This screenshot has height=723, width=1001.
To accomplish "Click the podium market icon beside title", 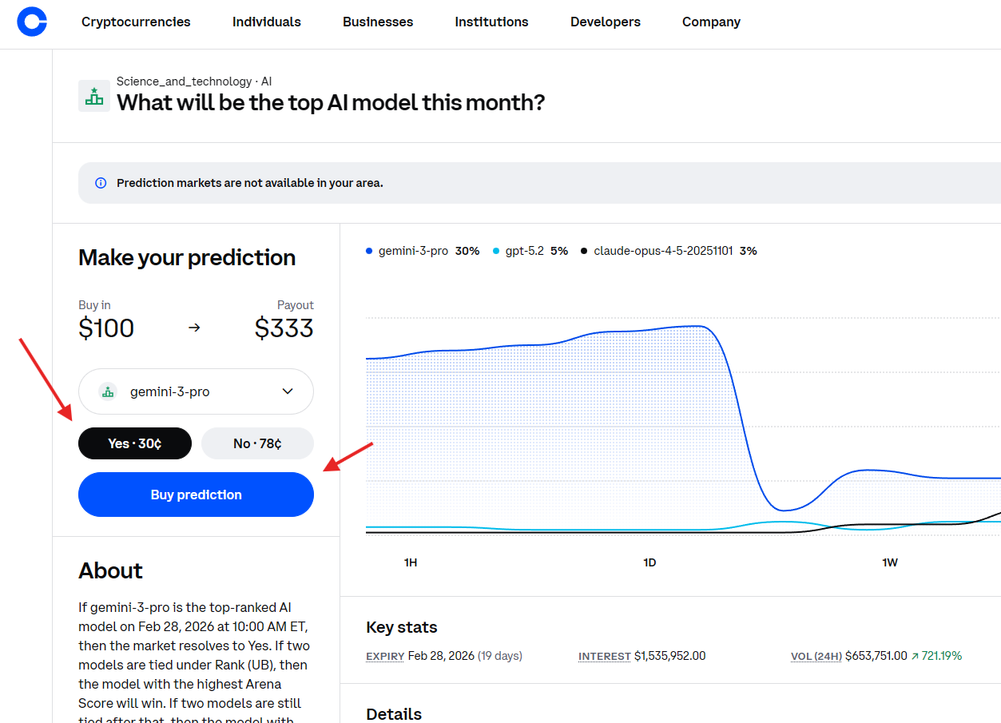I will [x=94, y=96].
